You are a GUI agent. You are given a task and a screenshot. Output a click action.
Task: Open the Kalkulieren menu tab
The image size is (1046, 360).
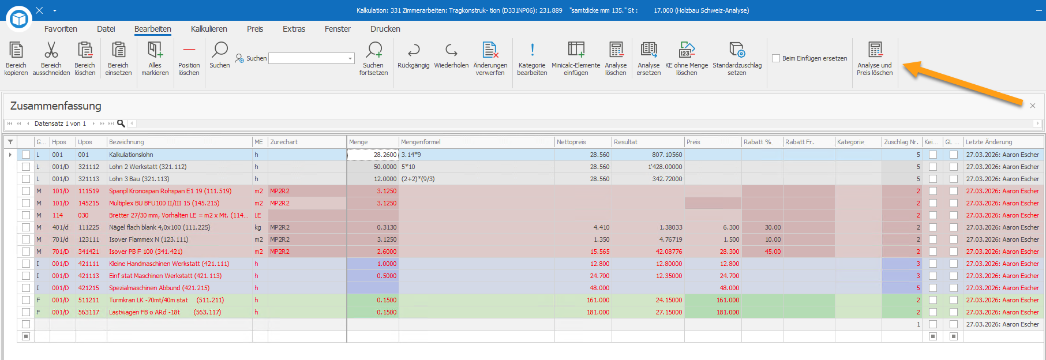(209, 29)
